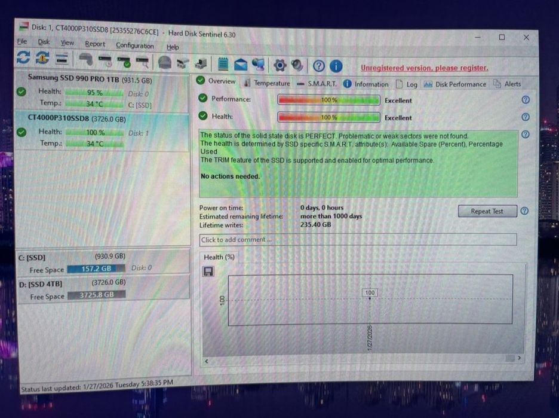This screenshot has width=559, height=418.
Task: Click green check icon of Samsung SSD 990 PRO
Action: [21, 91]
